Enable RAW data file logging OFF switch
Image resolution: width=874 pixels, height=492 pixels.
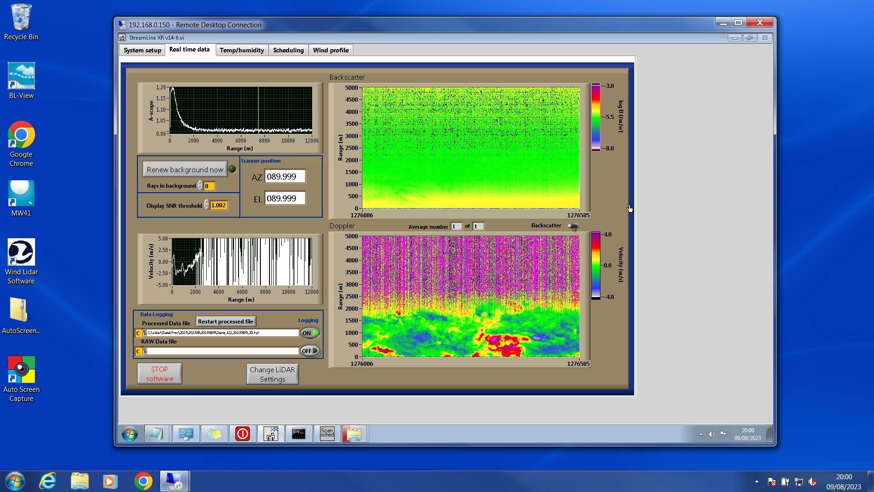click(310, 351)
